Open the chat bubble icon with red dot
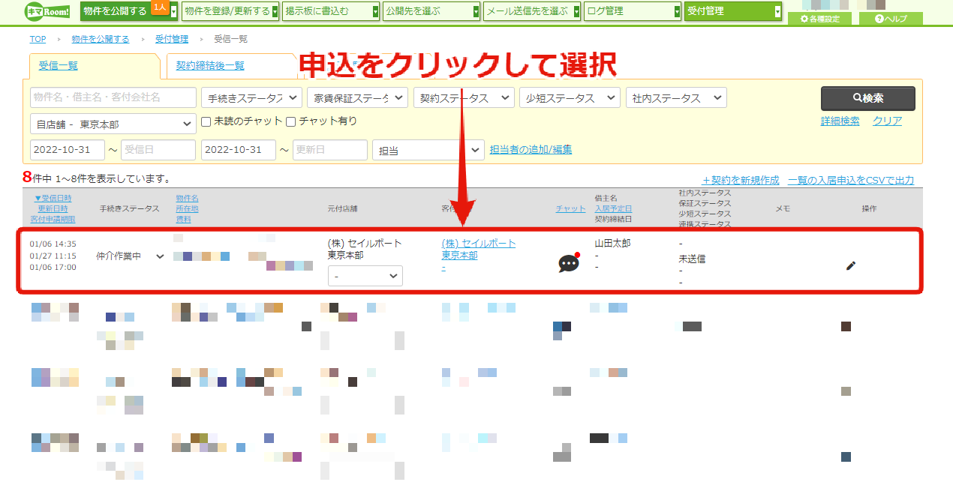953x488 pixels. pyautogui.click(x=570, y=263)
